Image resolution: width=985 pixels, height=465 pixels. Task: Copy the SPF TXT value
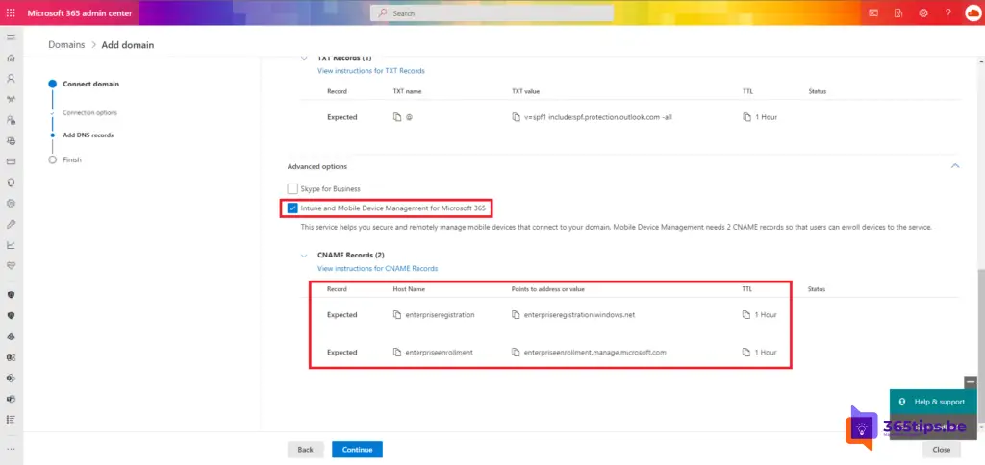coord(516,117)
